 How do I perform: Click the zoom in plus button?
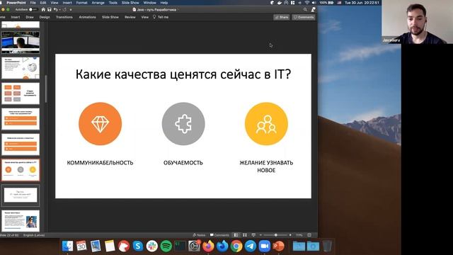click(290, 235)
